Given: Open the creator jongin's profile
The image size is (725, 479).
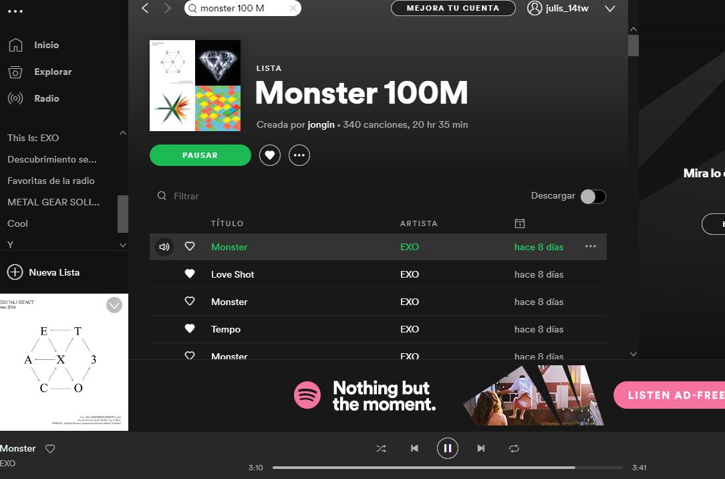Looking at the screenshot, I should (x=321, y=125).
